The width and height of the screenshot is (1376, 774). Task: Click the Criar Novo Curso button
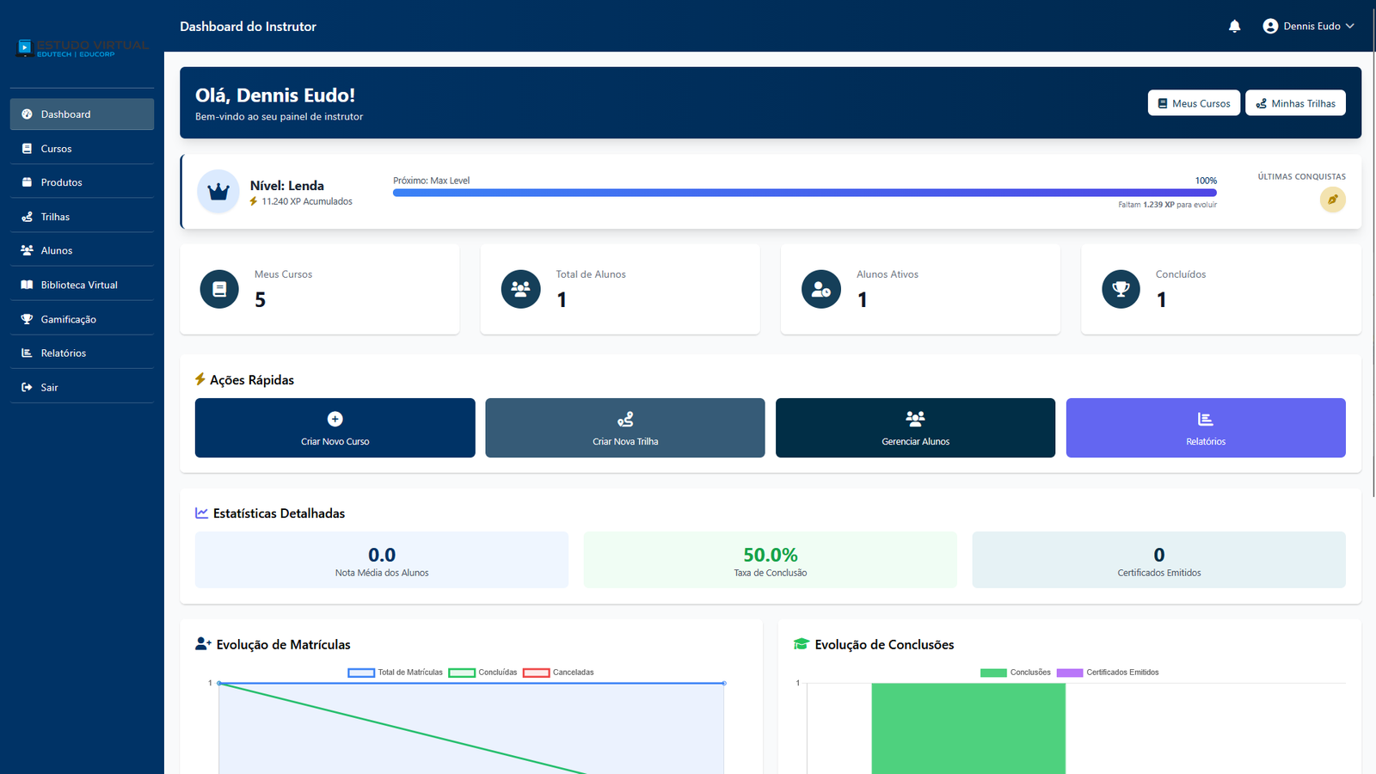point(335,427)
